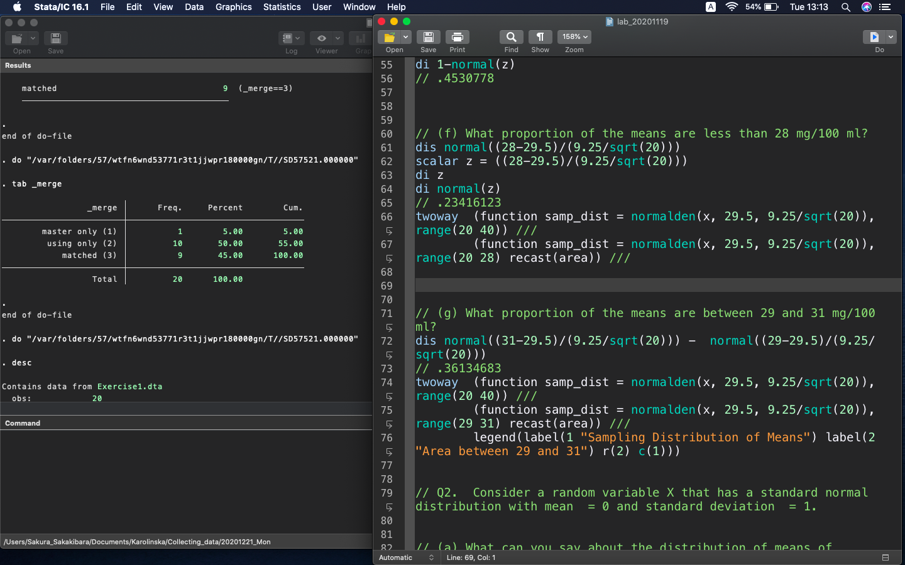Click the Results panel header
905x565 pixels.
(186, 65)
